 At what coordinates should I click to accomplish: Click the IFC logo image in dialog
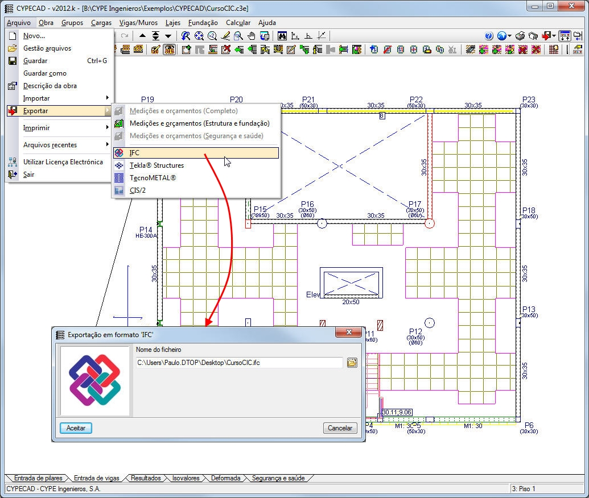(x=94, y=380)
